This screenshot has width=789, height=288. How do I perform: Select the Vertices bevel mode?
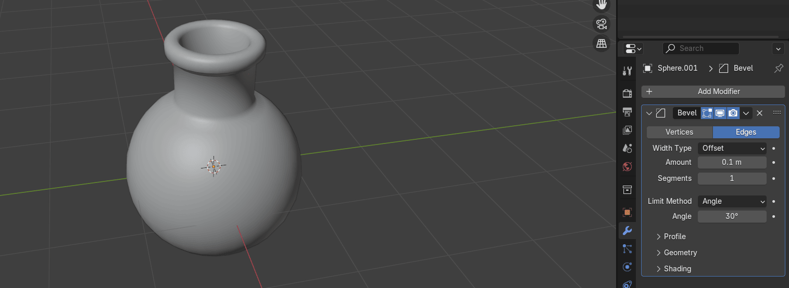point(679,132)
